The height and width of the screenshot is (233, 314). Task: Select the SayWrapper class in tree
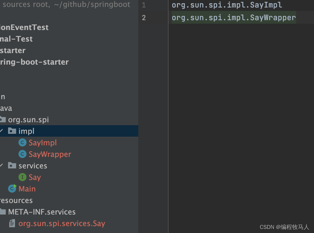(50, 154)
